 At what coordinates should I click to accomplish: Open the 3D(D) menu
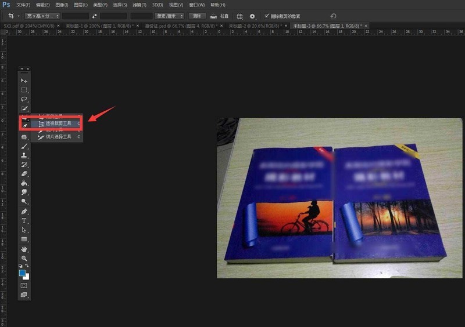[158, 5]
